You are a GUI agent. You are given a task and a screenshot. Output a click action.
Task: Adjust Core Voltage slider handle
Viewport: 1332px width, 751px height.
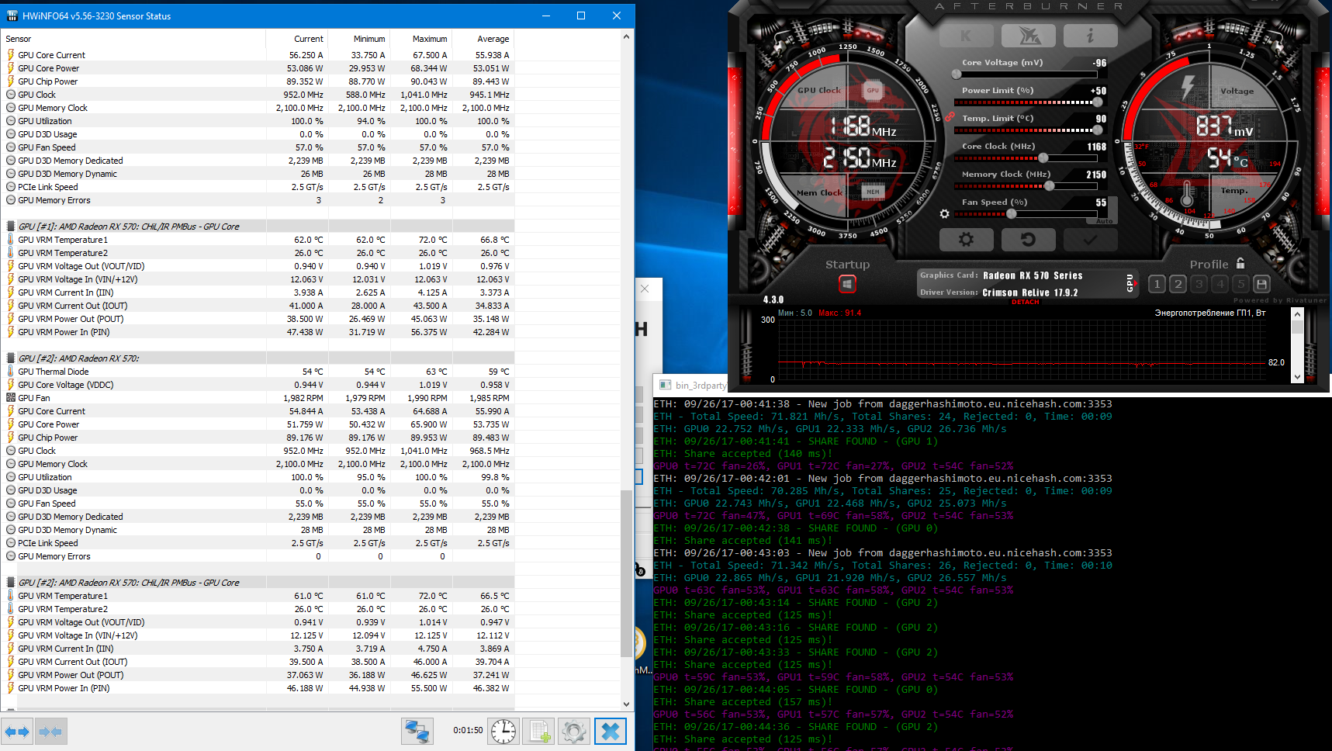tap(957, 74)
